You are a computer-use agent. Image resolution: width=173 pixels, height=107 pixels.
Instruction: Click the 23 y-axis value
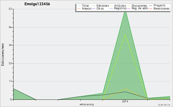click(10, 63)
